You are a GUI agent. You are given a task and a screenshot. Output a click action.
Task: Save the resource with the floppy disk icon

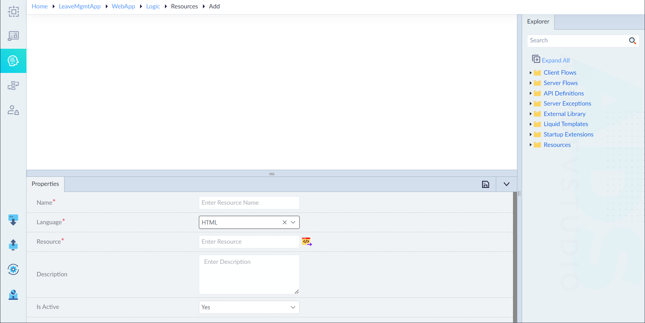pyautogui.click(x=485, y=184)
